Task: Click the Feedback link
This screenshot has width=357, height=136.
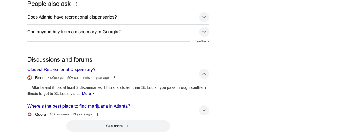Action: coord(202,41)
